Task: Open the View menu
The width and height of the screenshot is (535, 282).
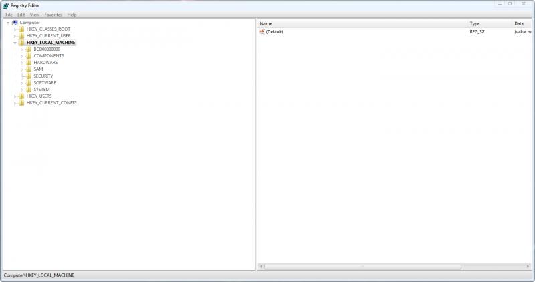Action: pyautogui.click(x=35, y=15)
